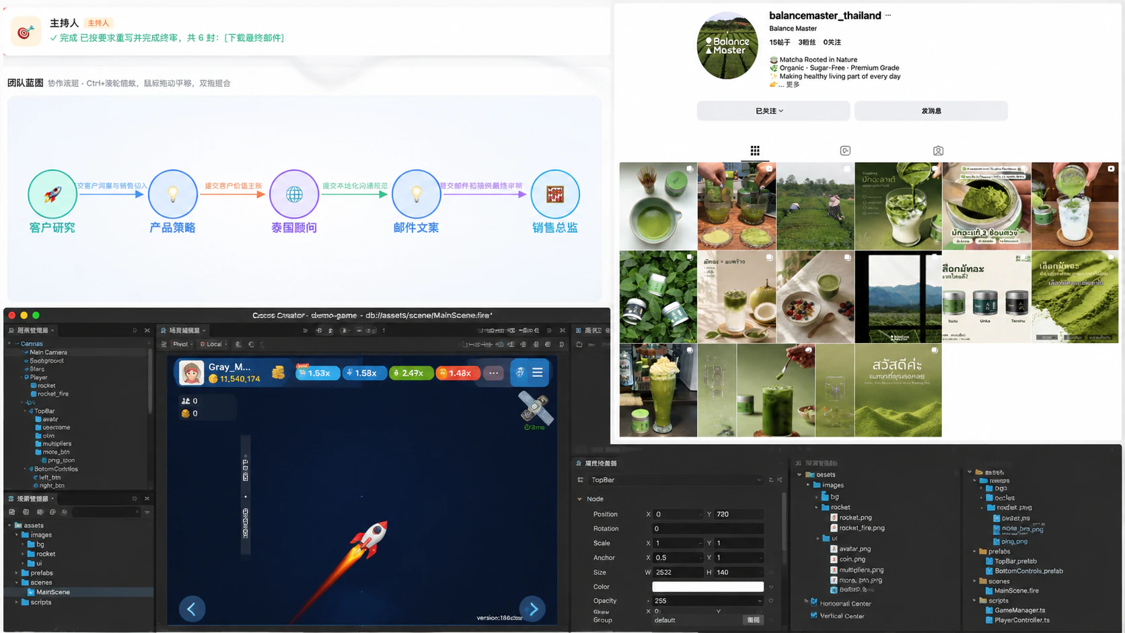Click the white Color swatch field
This screenshot has height=633, width=1125.
click(708, 587)
